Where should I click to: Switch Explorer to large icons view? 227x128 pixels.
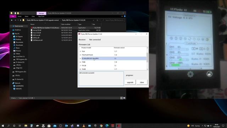click(124, 98)
